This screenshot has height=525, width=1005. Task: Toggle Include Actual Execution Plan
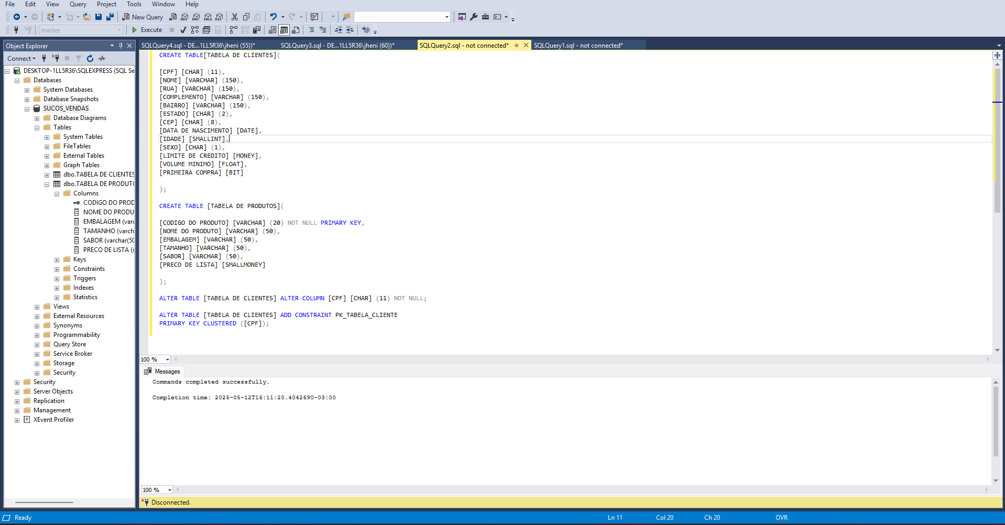[234, 30]
